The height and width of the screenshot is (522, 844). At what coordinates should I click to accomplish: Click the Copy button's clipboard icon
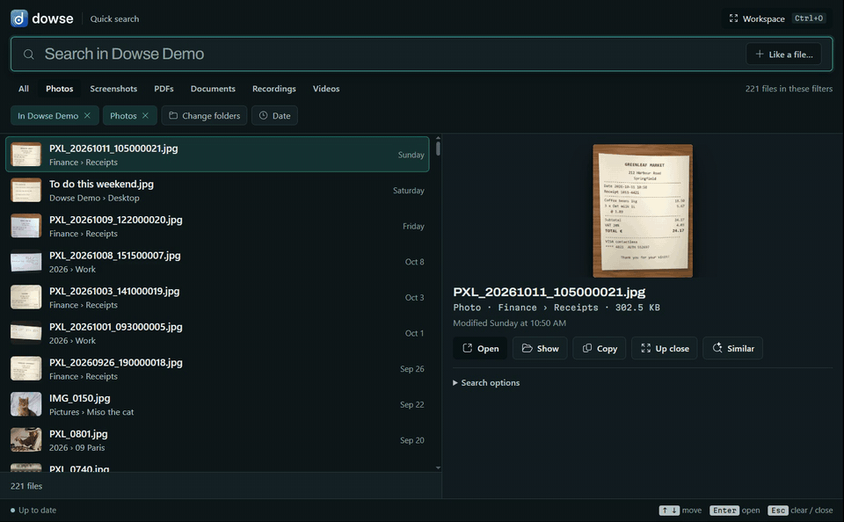pyautogui.click(x=587, y=348)
